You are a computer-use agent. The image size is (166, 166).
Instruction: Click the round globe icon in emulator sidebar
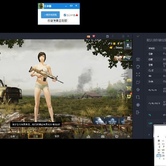[138, 105]
